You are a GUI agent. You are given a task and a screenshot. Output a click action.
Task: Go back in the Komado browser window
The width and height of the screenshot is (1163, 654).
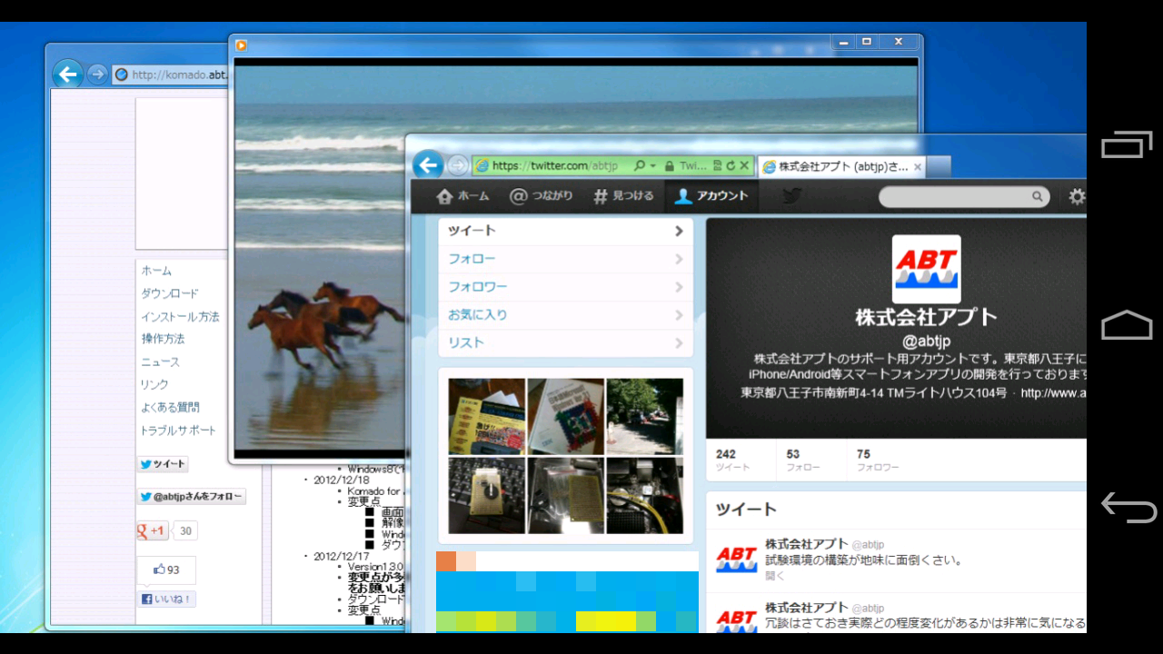[67, 74]
